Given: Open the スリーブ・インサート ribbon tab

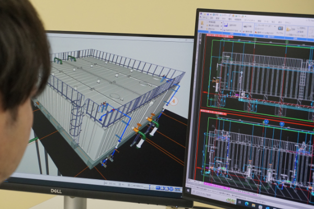Looking at the screenshot, I should coord(250,20).
